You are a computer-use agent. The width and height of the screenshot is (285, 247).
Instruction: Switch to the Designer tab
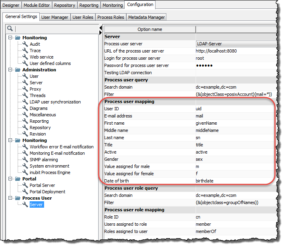click(11, 5)
